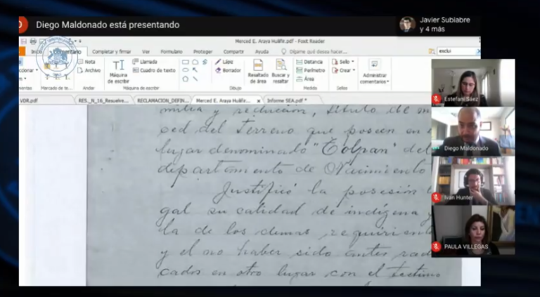Open the Crear stamp dropdown
This screenshot has width=540, height=297.
[344, 70]
